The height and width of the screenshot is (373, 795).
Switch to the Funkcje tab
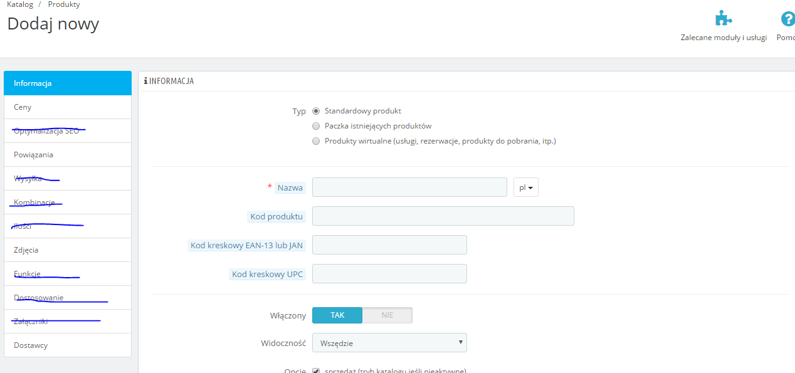coord(68,274)
